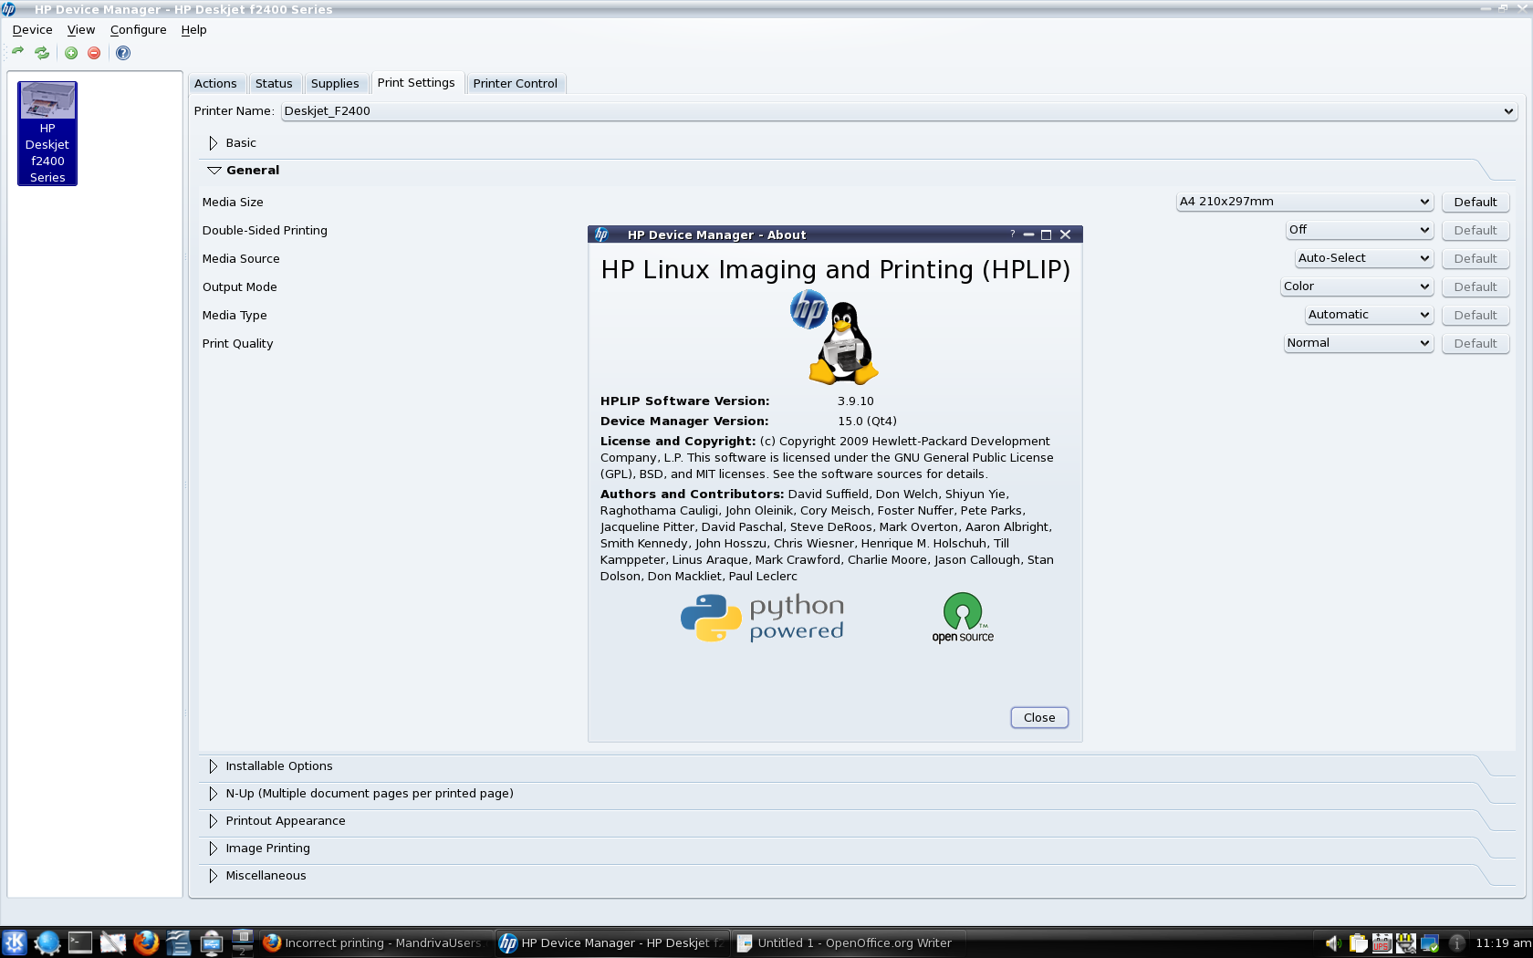Launch the terminal from the taskbar
Viewport: 1533px width, 958px height.
tap(80, 942)
